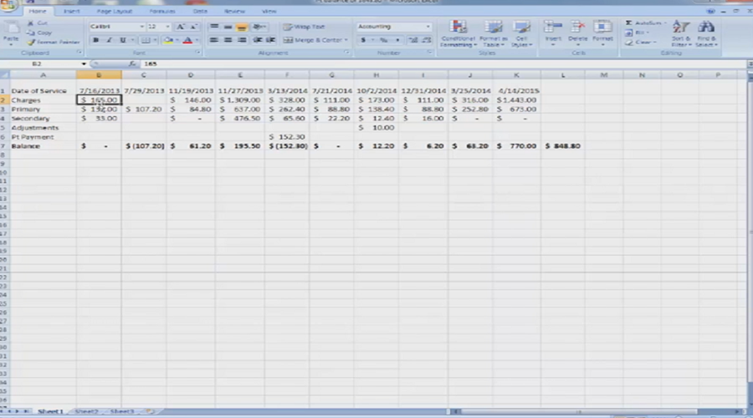Align cell text to the left
This screenshot has width=753, height=418.
click(214, 40)
